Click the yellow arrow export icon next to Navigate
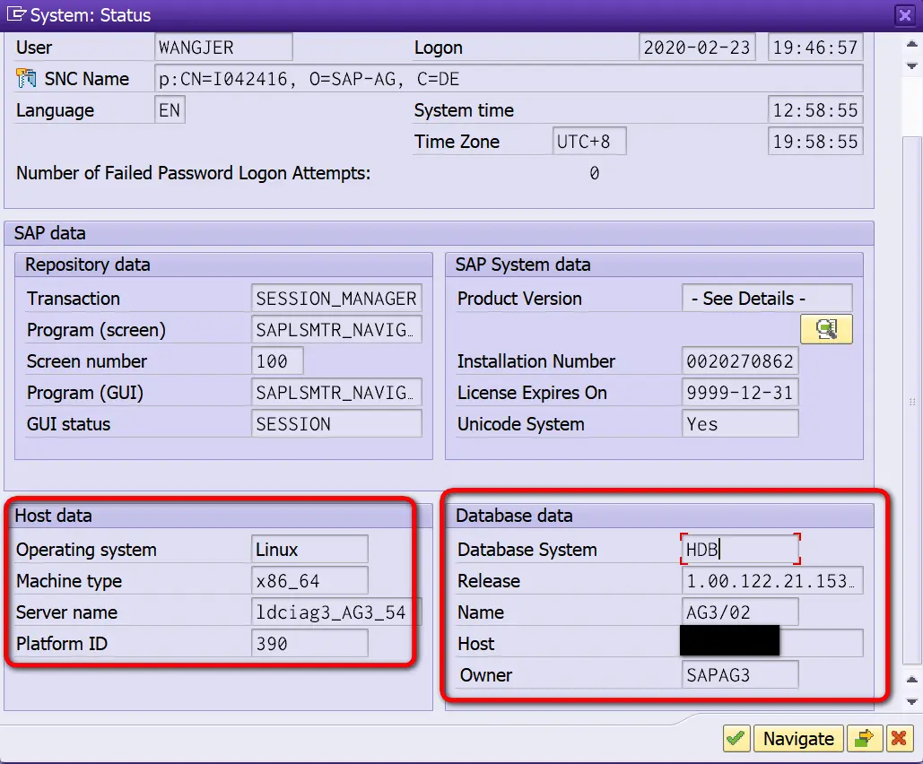923x764 pixels. 864,738
